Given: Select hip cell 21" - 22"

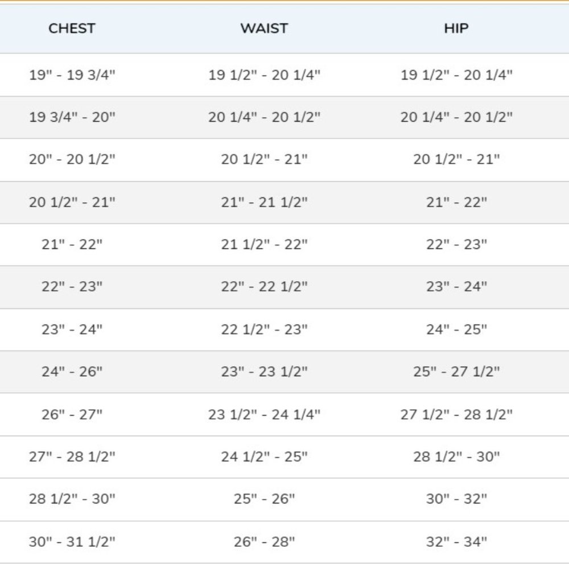Looking at the screenshot, I should click(456, 202).
